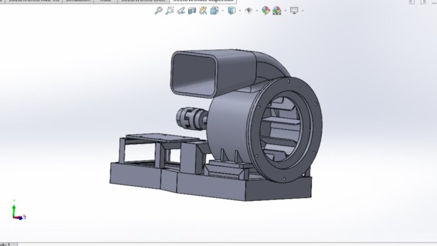Click the green Y axis of the triad
The width and height of the screenshot is (437, 246).
[x=14, y=210]
